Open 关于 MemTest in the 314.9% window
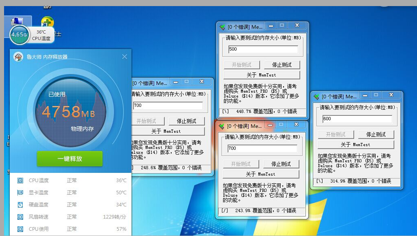 click(356, 145)
